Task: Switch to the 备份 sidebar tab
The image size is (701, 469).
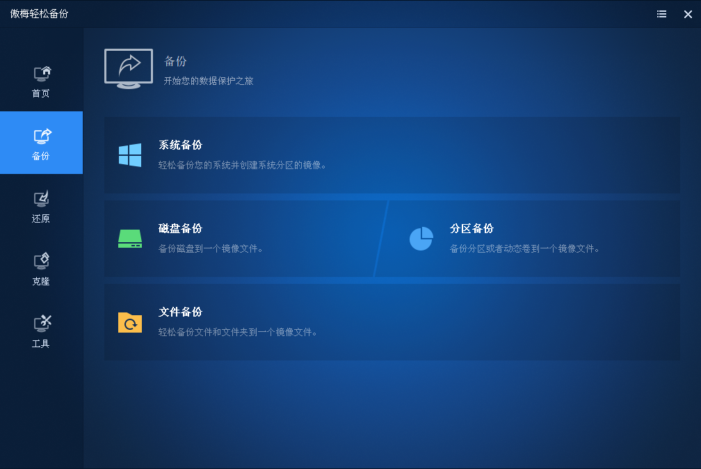Action: point(41,143)
